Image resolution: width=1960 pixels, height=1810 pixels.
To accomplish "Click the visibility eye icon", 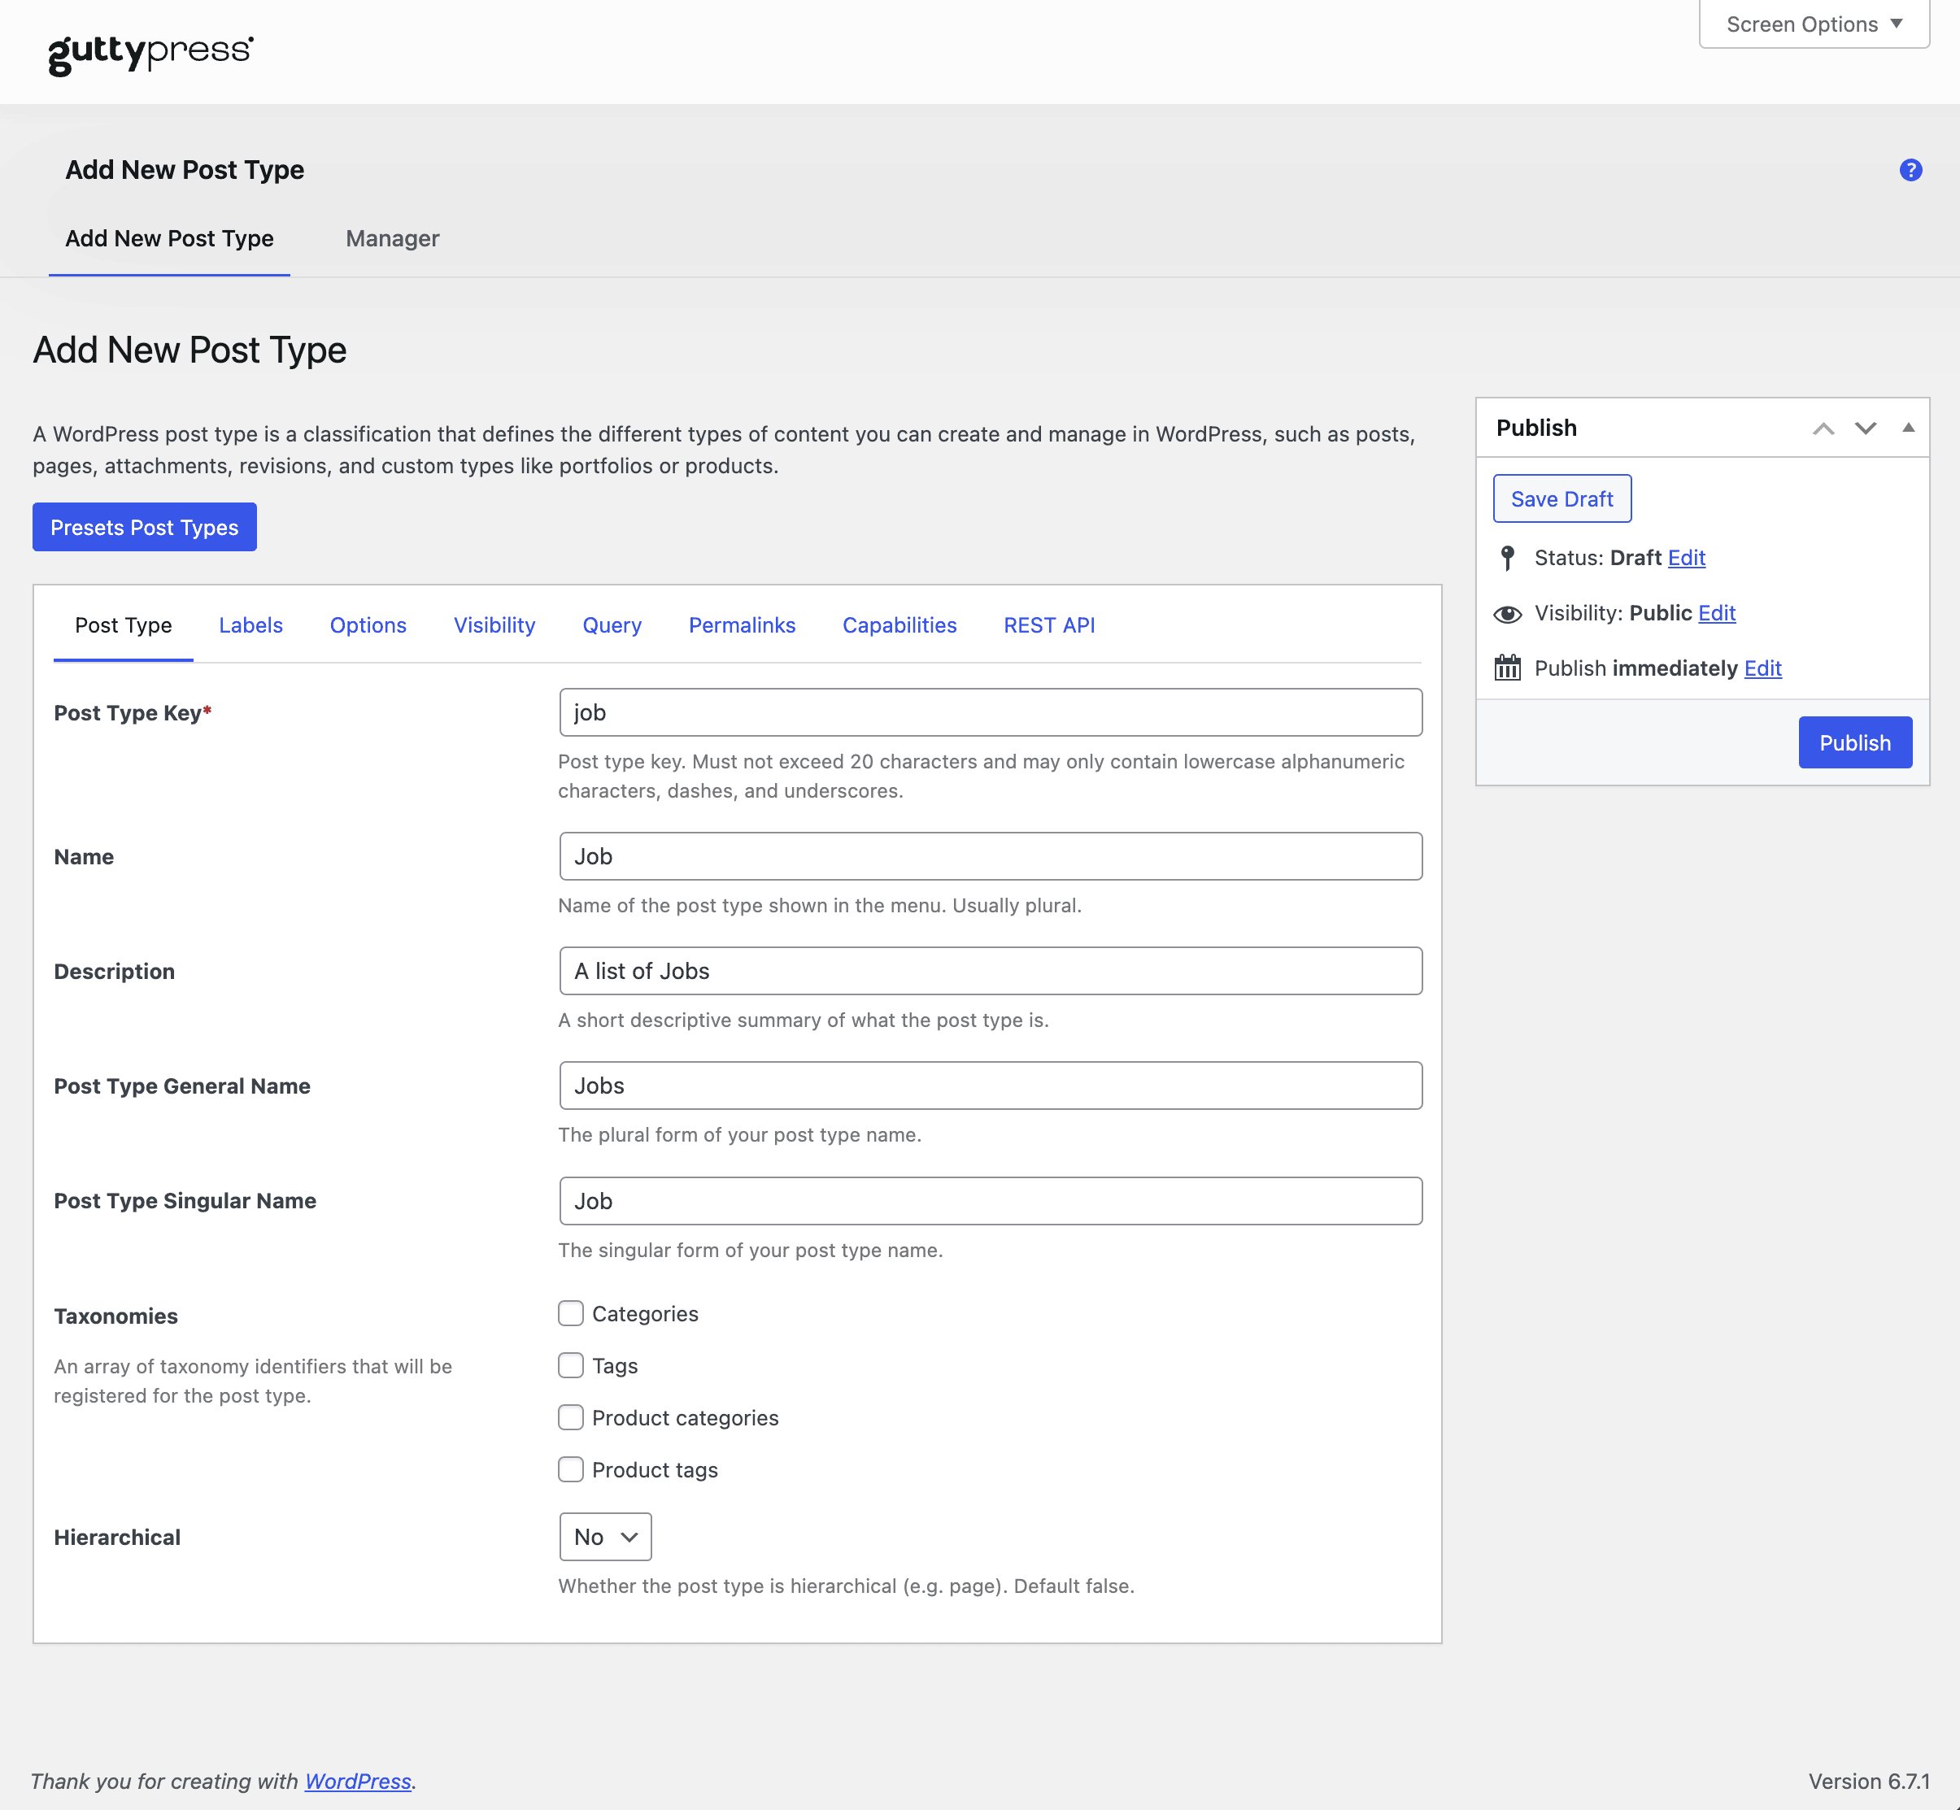I will [x=1508, y=613].
